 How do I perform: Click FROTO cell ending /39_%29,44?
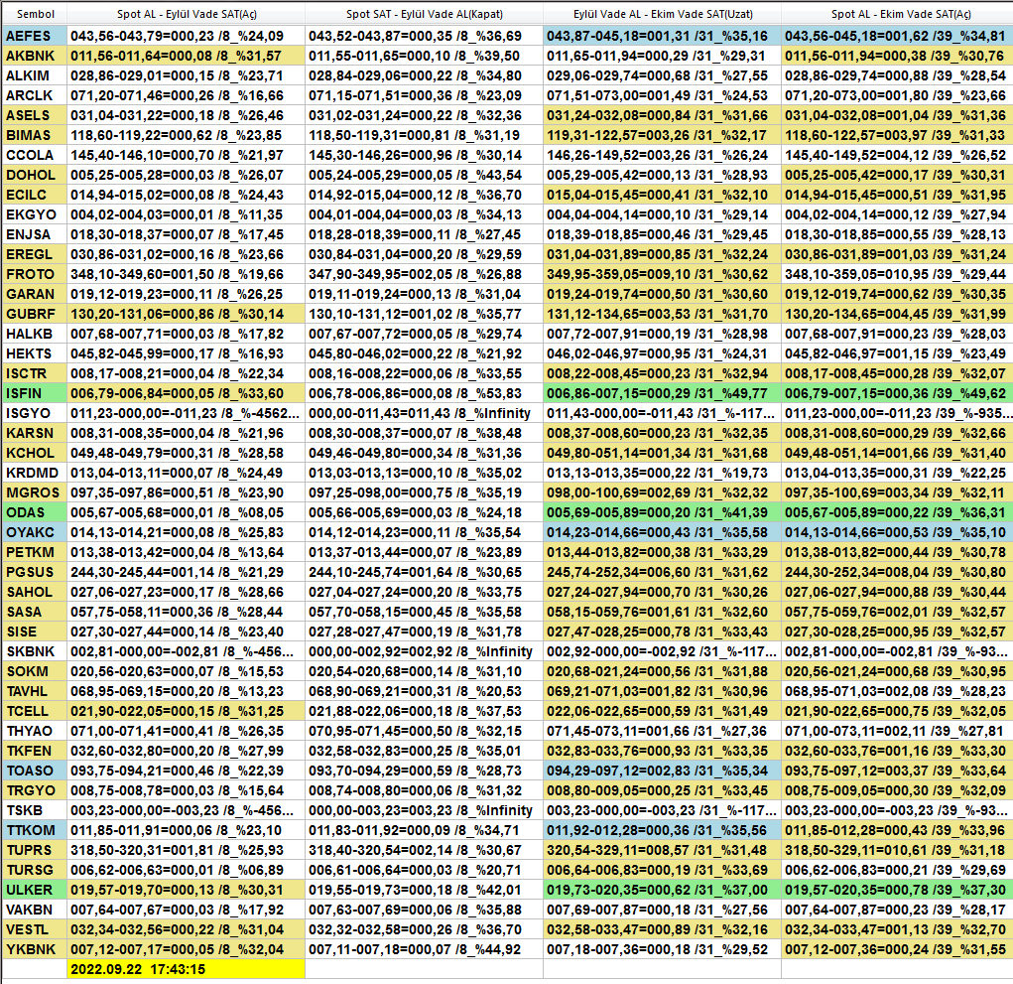pos(897,275)
